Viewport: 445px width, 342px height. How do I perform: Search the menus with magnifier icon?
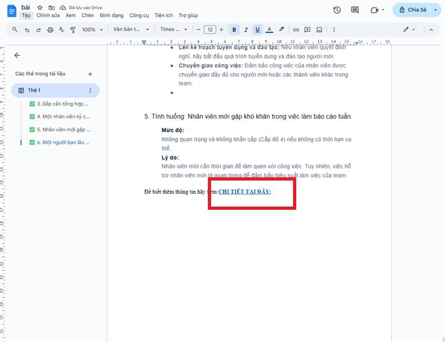point(15,29)
